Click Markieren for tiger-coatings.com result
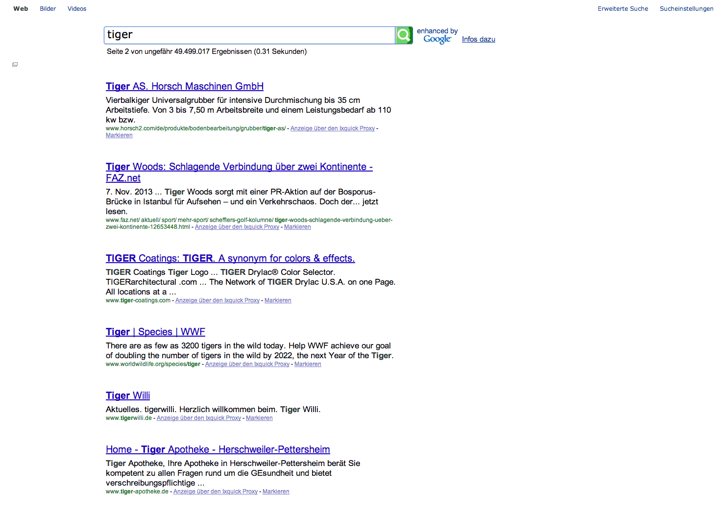 pos(278,300)
